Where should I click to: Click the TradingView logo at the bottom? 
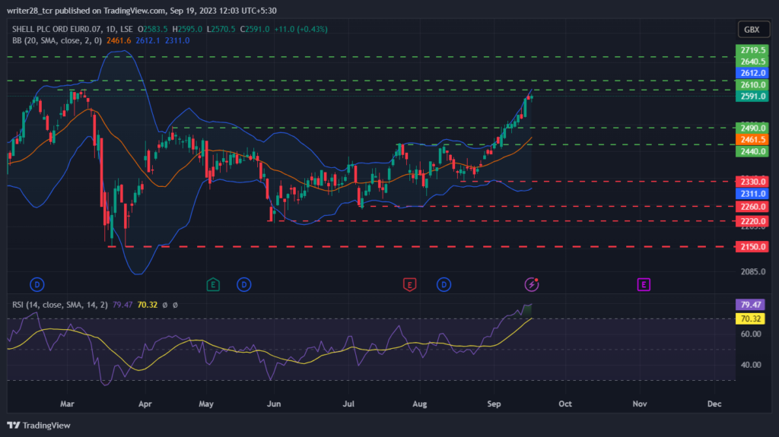(x=39, y=426)
